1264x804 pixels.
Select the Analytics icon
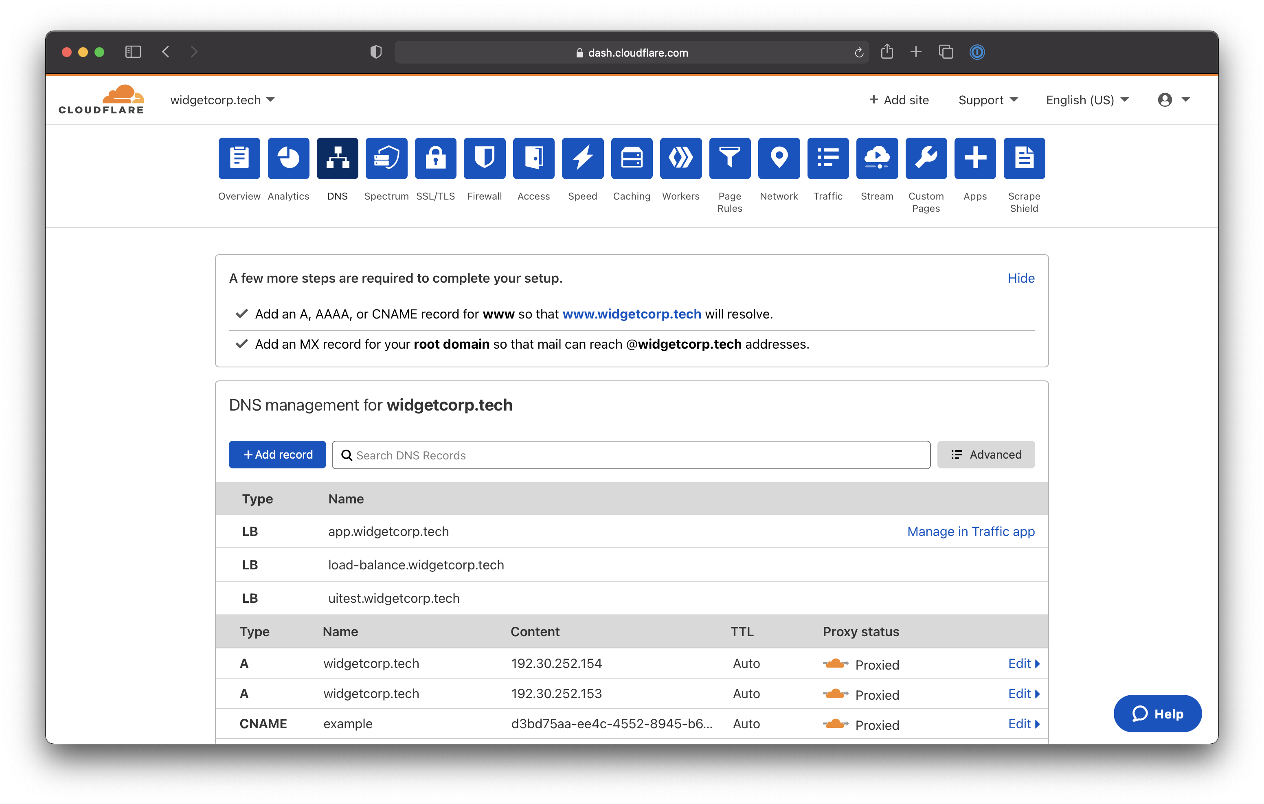pos(288,158)
